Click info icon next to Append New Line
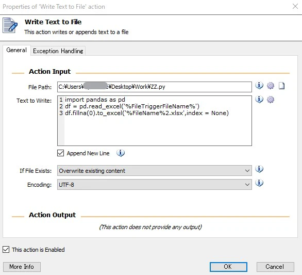302x275 pixels. click(x=121, y=153)
